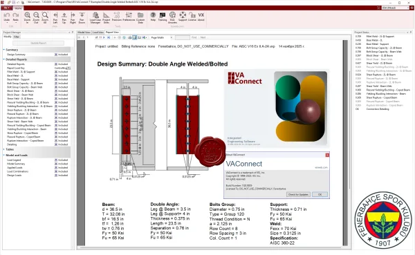This screenshot has width=415, height=255.
Task: Open Project Units tool
Action: 106,17
